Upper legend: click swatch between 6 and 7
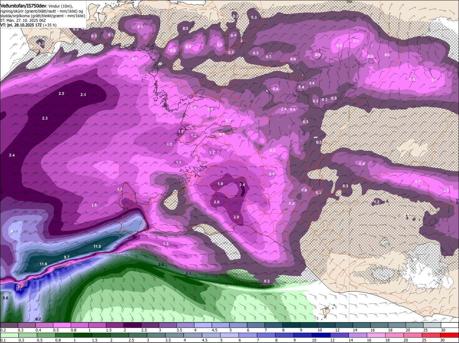459x343 pixels. coord(256,325)
